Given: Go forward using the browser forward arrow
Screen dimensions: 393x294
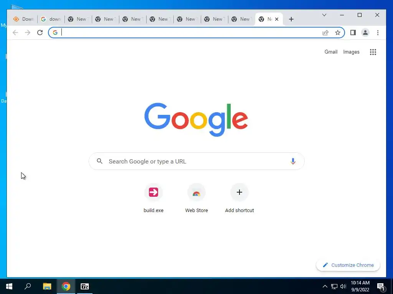Looking at the screenshot, I should tap(28, 33).
